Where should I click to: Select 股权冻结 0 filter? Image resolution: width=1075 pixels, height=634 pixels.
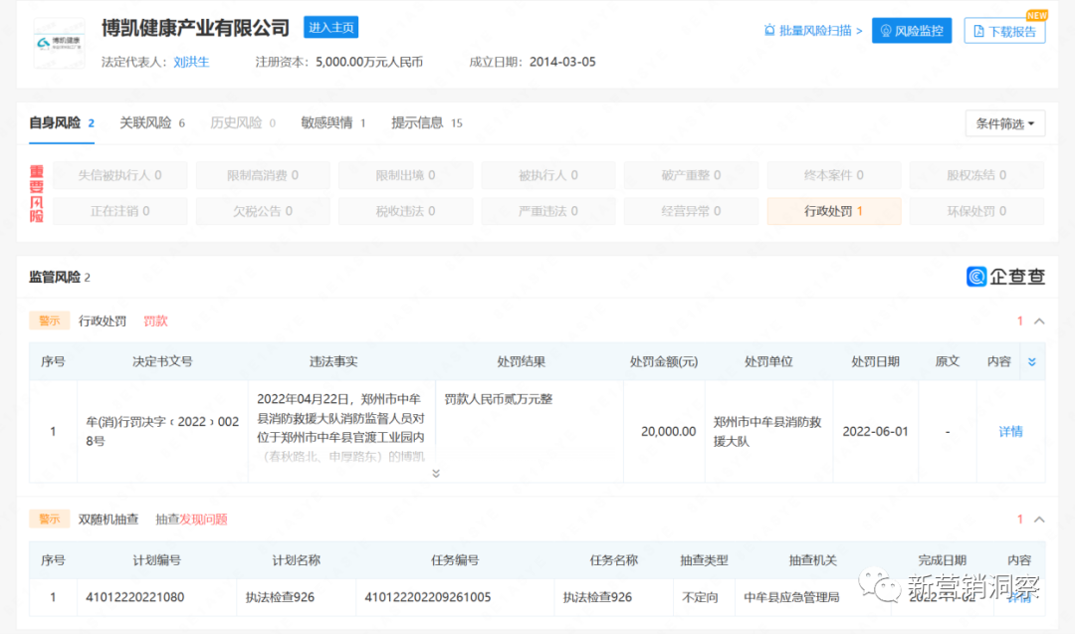tap(977, 175)
